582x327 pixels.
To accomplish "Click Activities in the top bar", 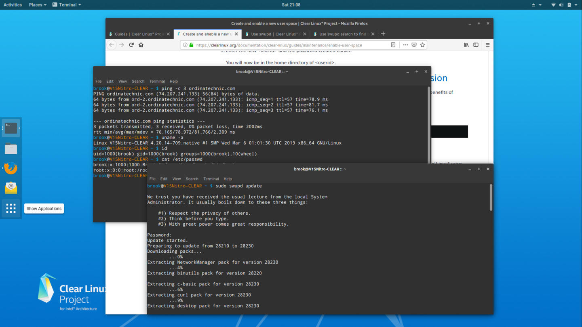I will (x=13, y=5).
